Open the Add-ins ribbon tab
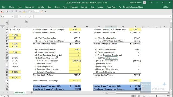This screenshot has height=97, width=173. (x=84, y=7)
